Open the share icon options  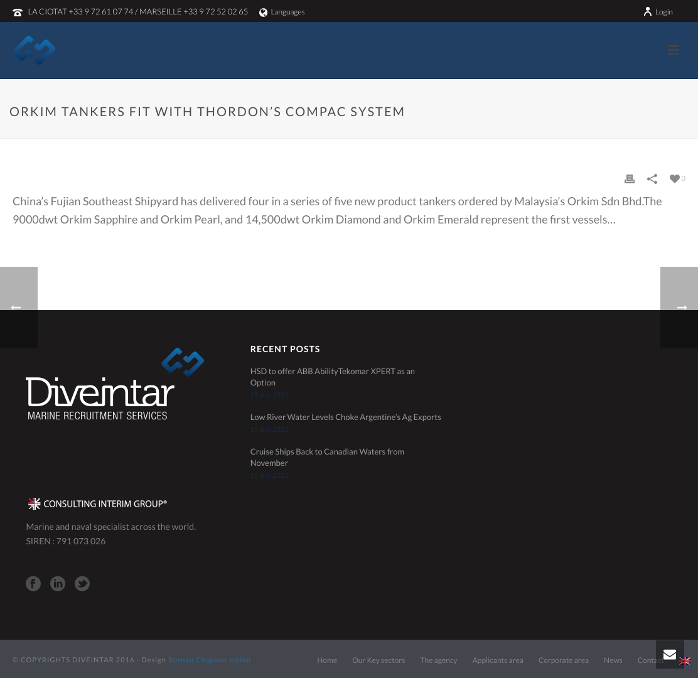click(x=652, y=178)
